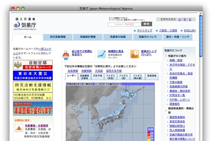
Task: Click the orange warning triangle icon
Action: (19, 128)
